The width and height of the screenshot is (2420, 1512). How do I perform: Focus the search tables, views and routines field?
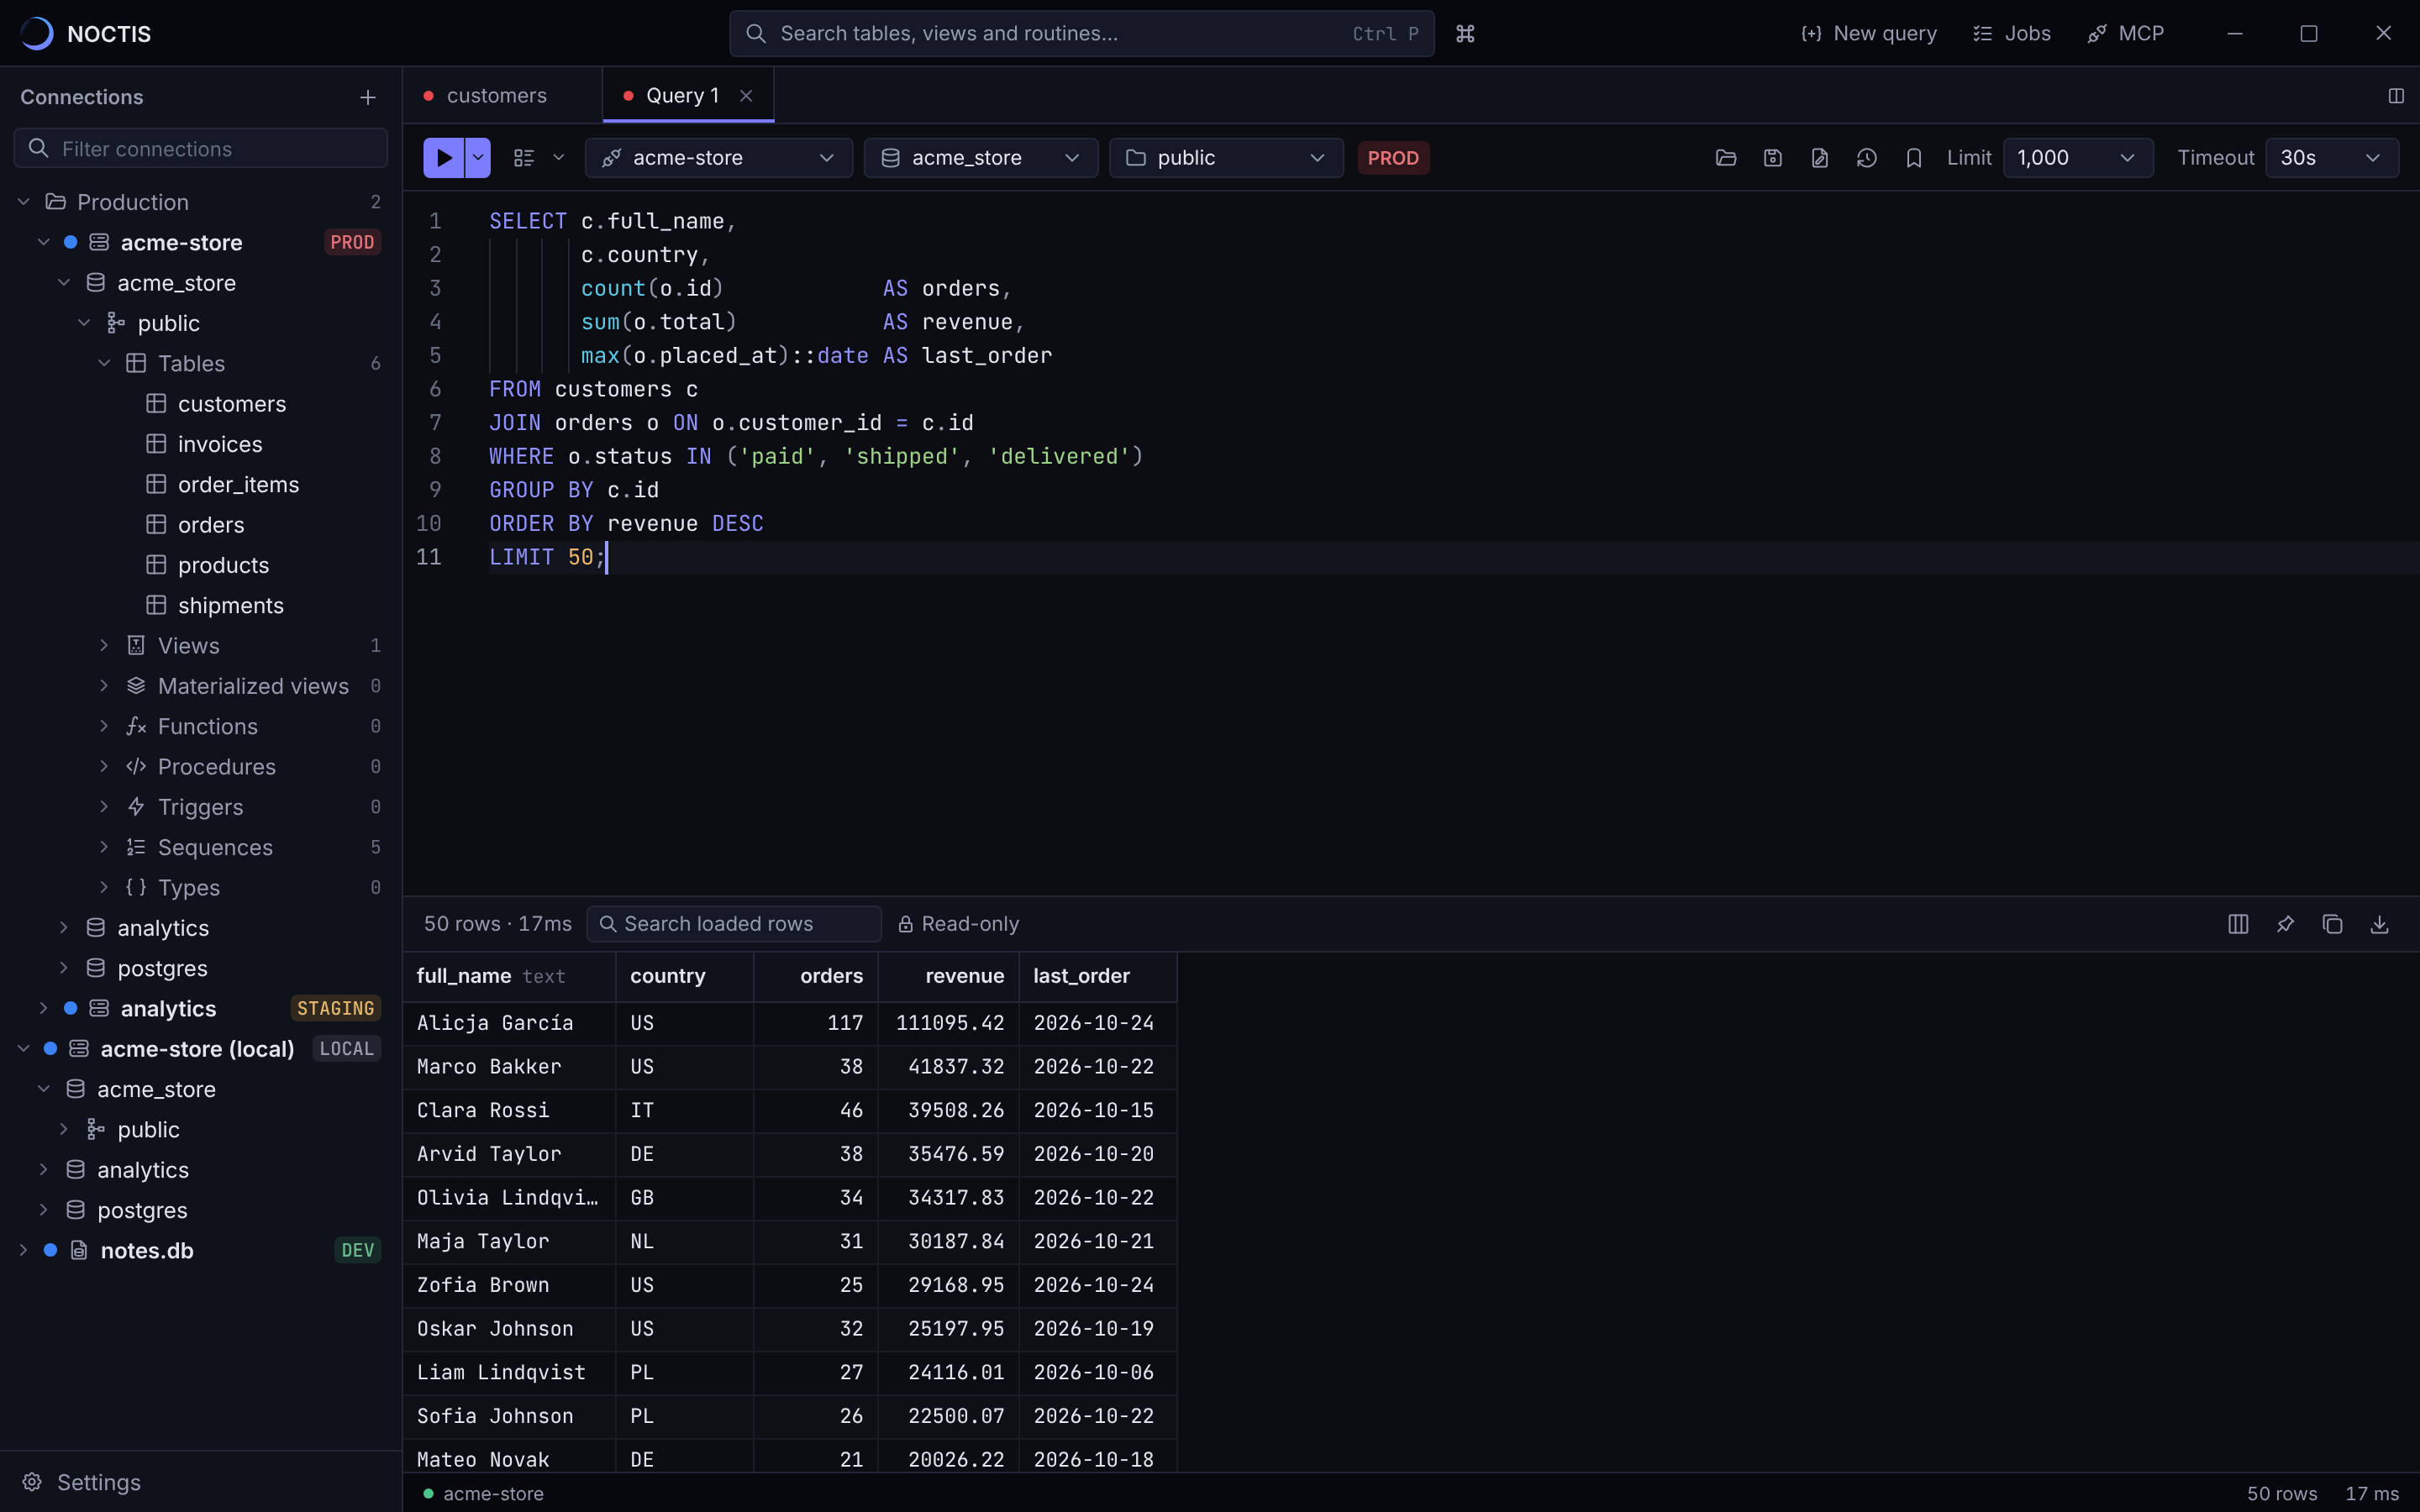[1081, 34]
